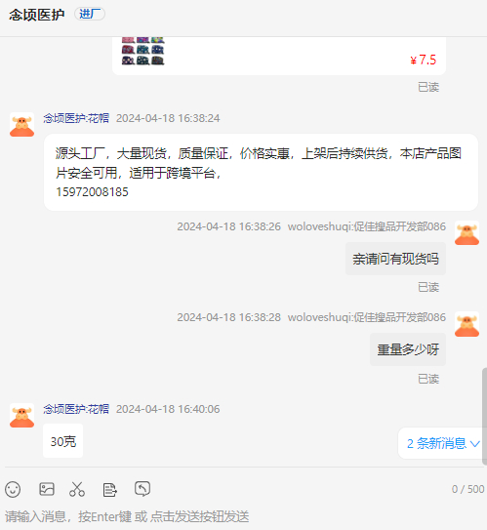Image resolution: width=487 pixels, height=530 pixels.
Task: Click seller avatar beside 30克 message
Action: coord(22,416)
